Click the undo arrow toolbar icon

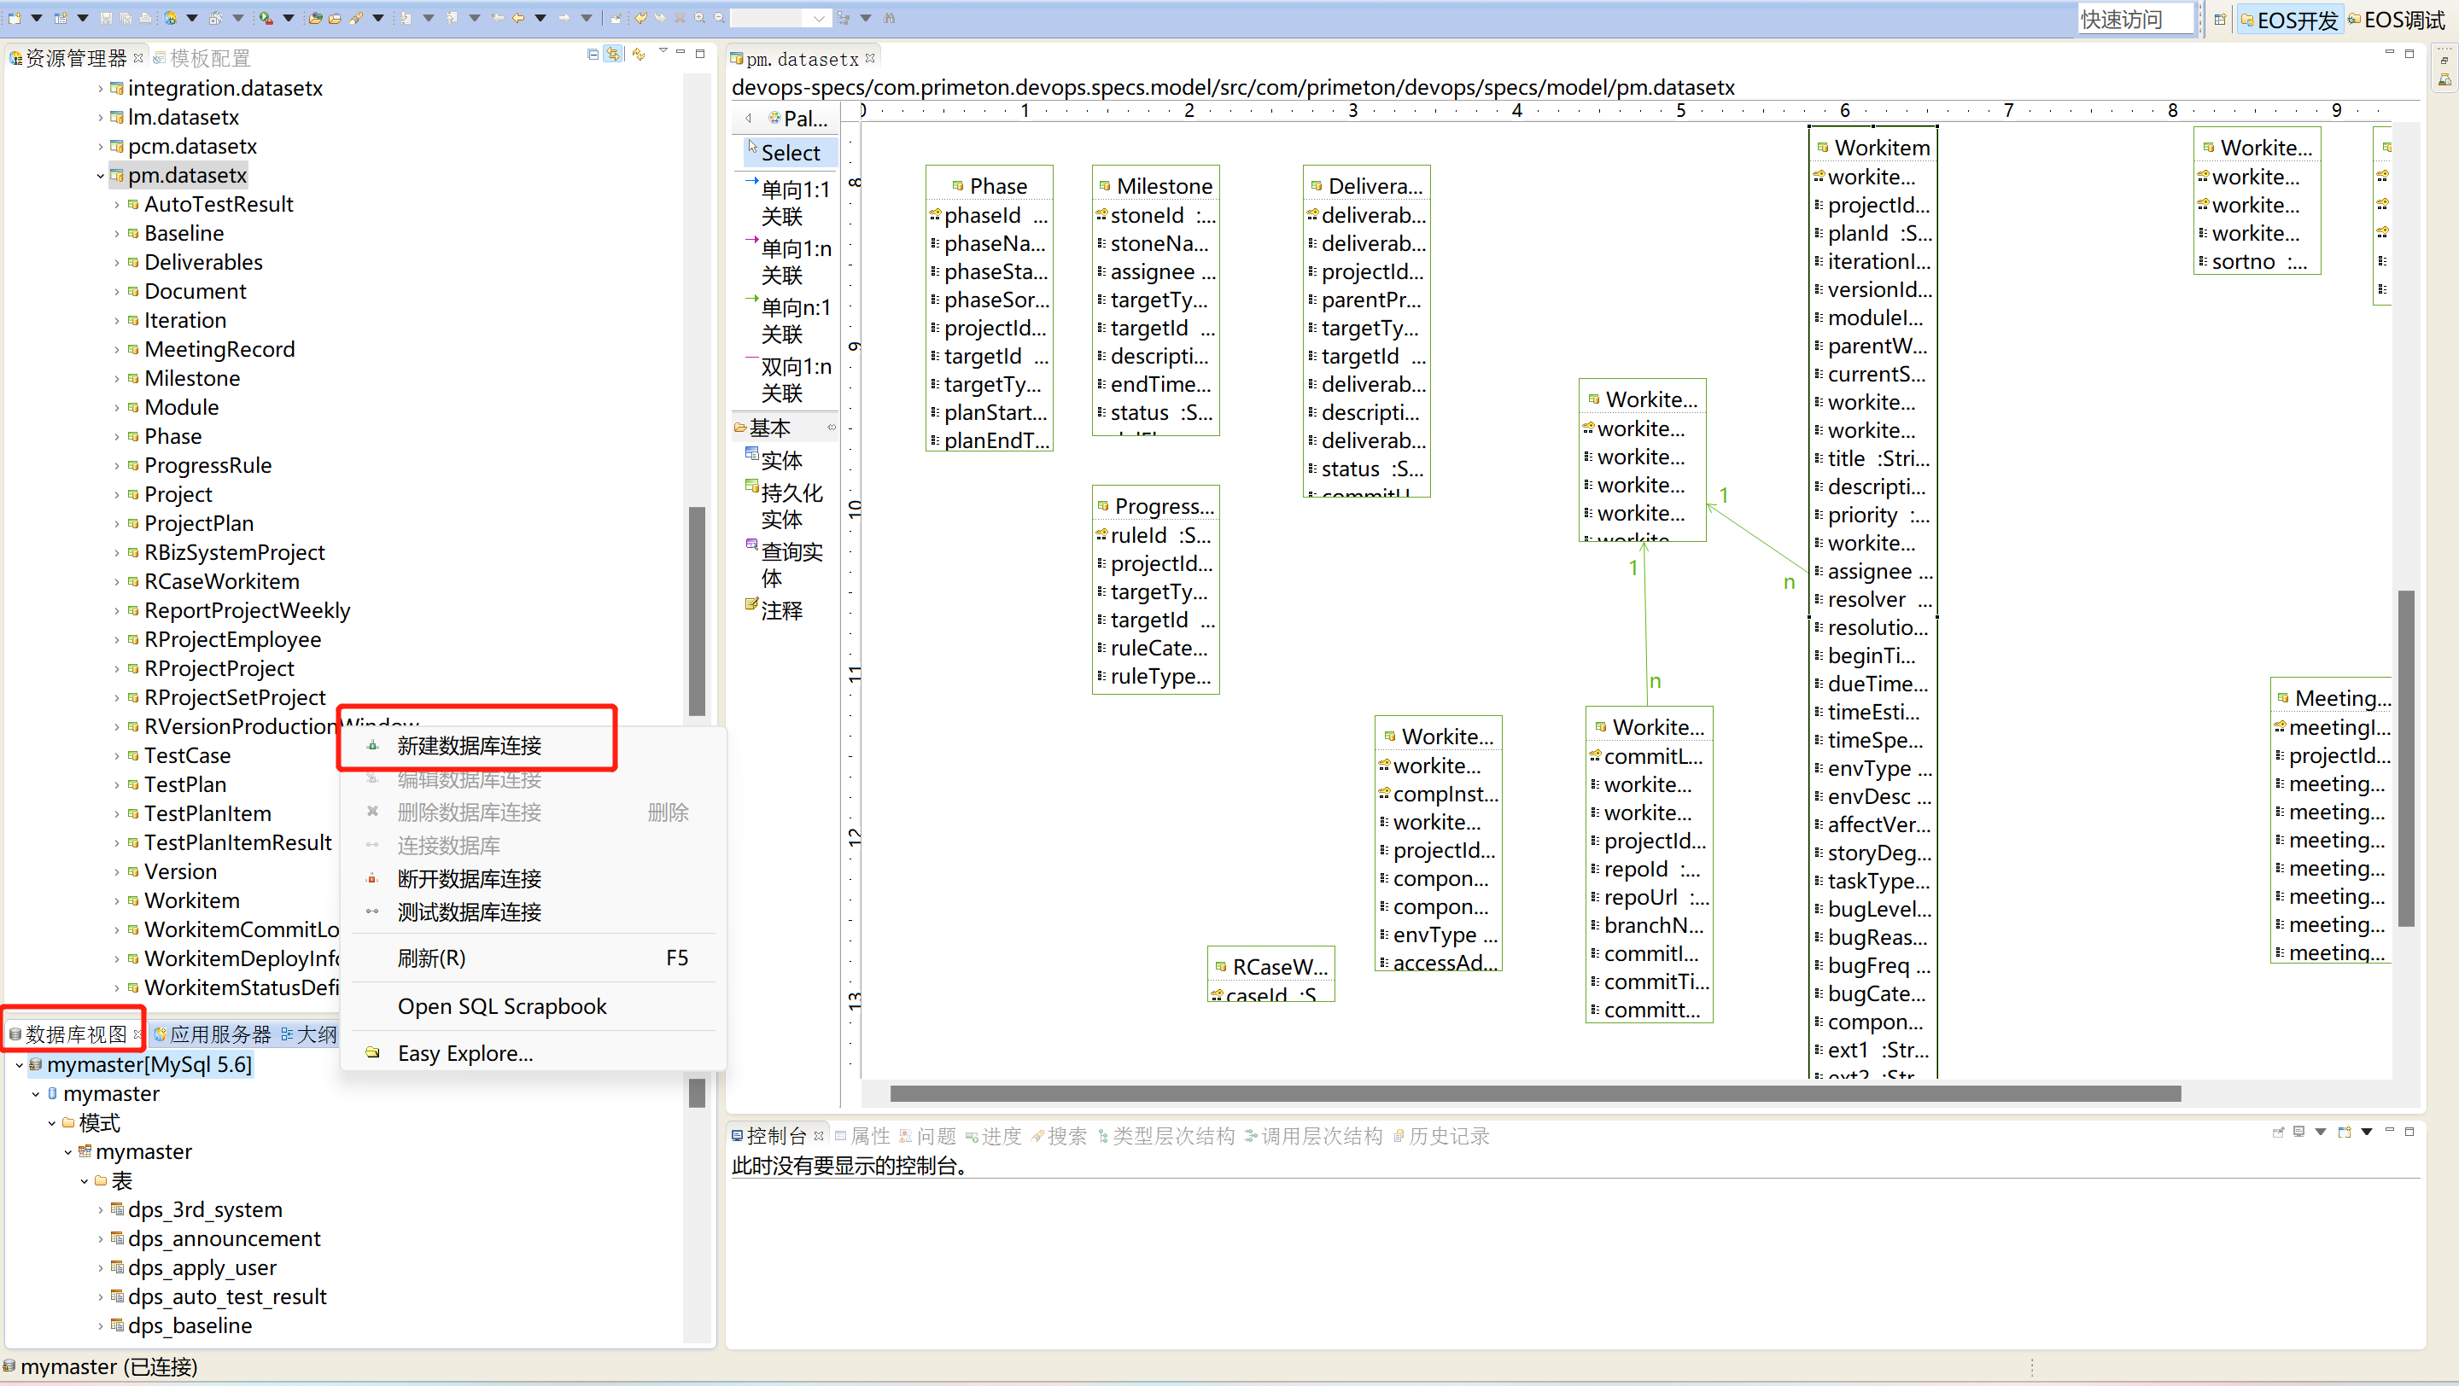pos(640,17)
